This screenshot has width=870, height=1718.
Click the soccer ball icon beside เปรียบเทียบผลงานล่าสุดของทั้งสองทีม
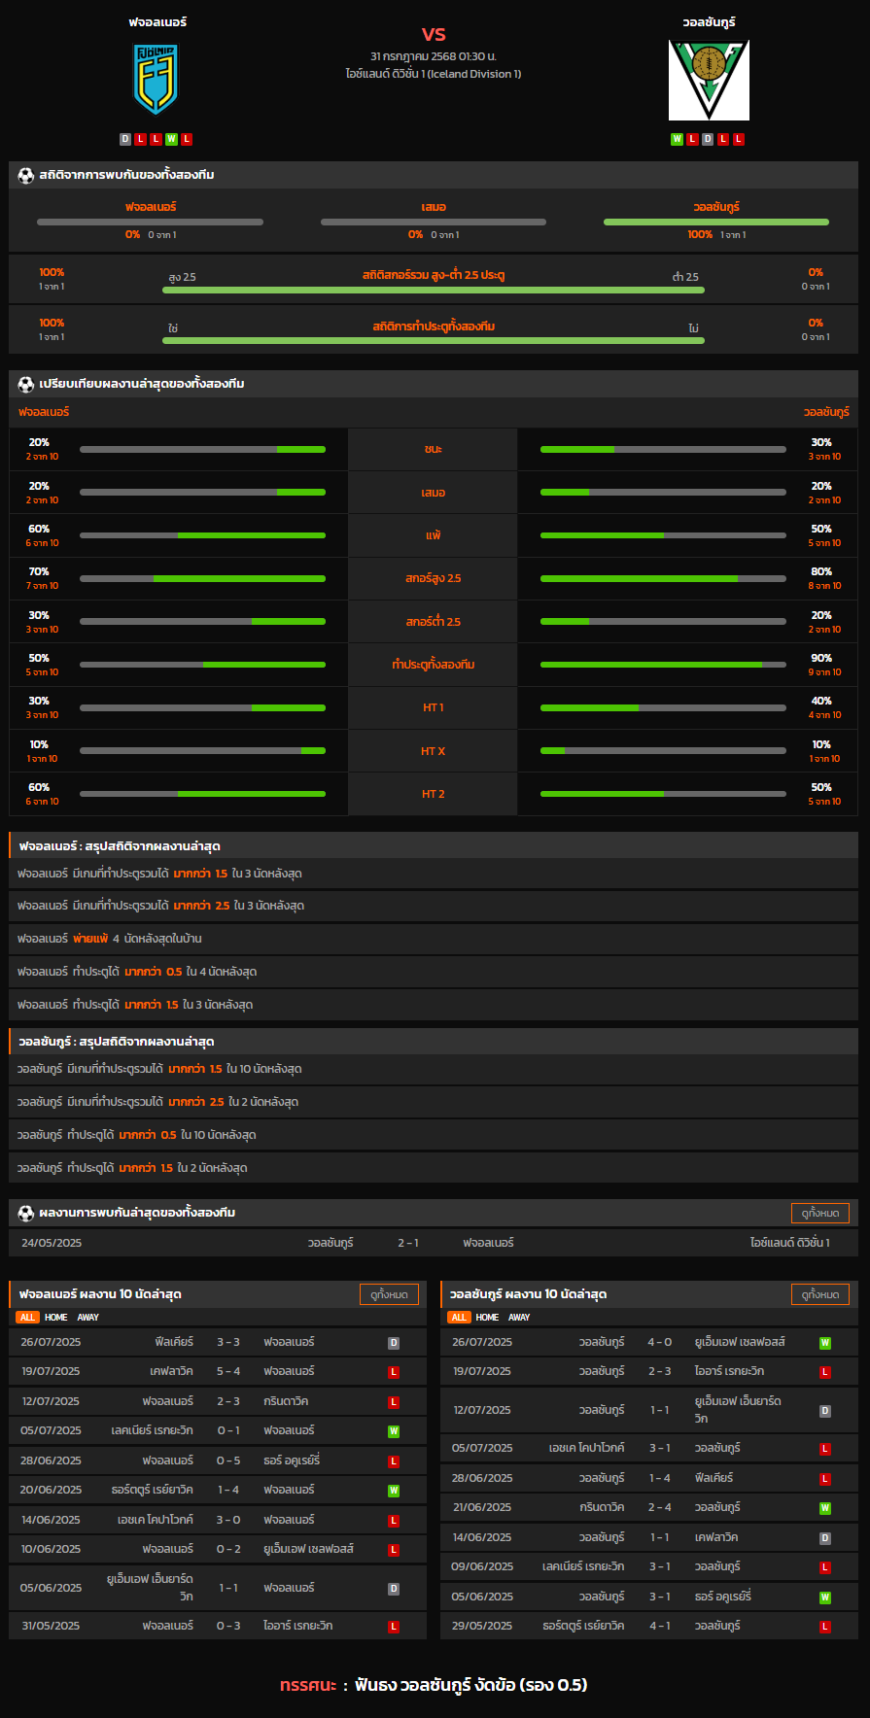coord(26,384)
